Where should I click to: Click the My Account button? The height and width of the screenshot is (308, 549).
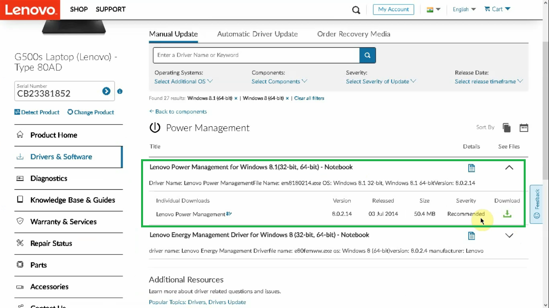(393, 9)
